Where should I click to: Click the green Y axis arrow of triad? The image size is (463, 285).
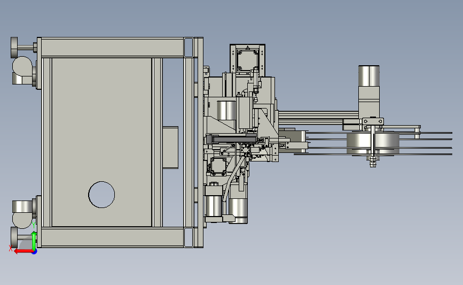(34, 241)
